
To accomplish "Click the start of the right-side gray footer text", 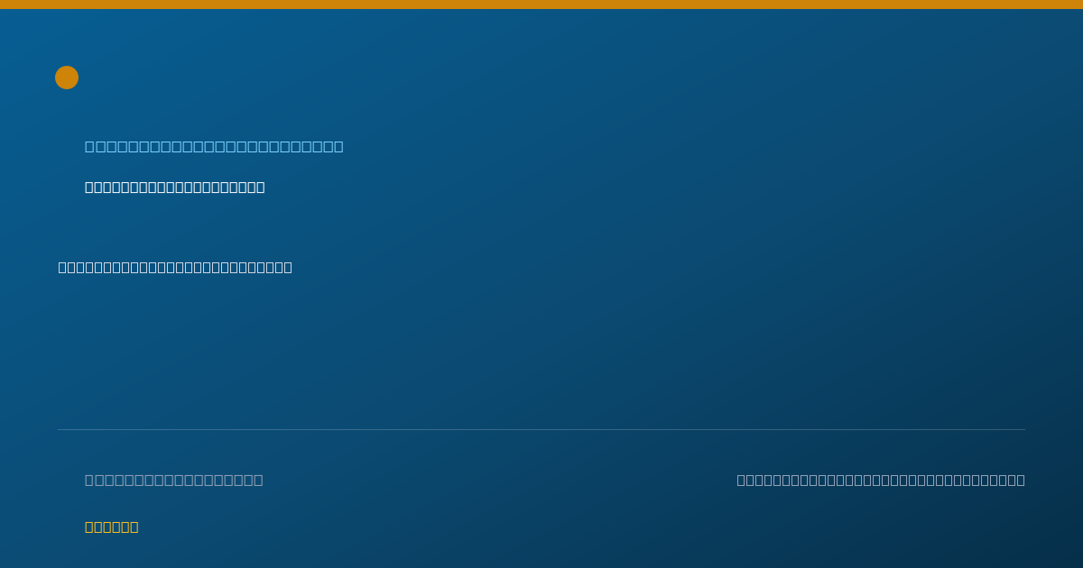I will 742,480.
